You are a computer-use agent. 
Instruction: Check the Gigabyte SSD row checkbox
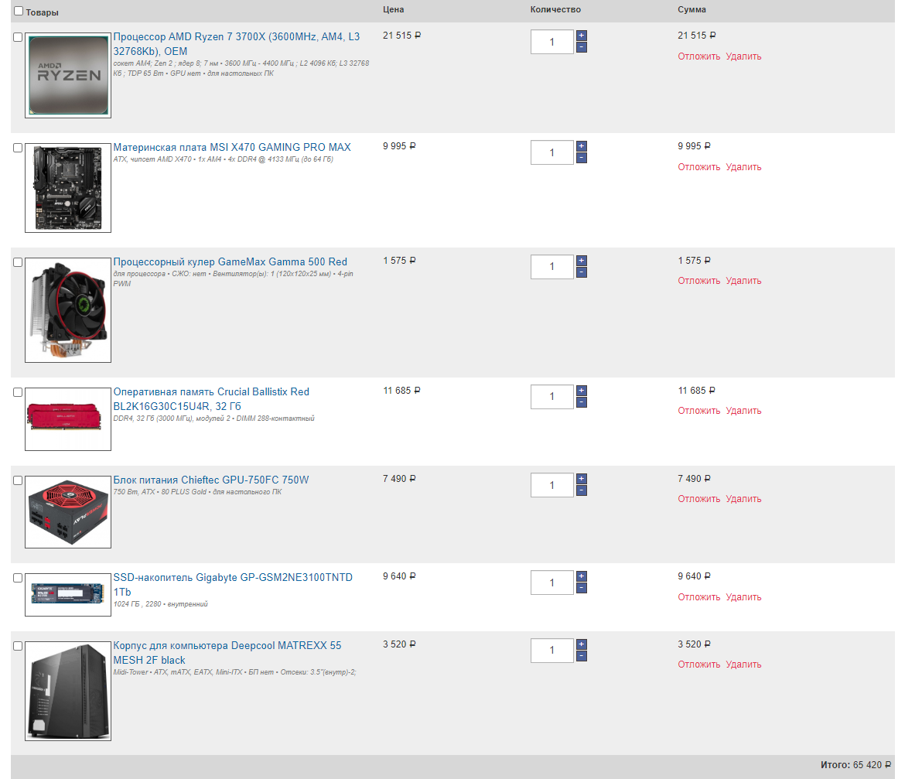pyautogui.click(x=18, y=578)
